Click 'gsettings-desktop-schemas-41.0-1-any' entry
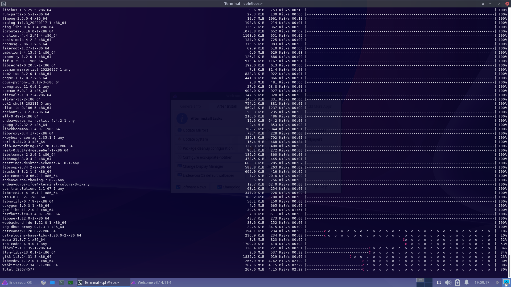Viewport: 511px width, 287px height. [40, 163]
